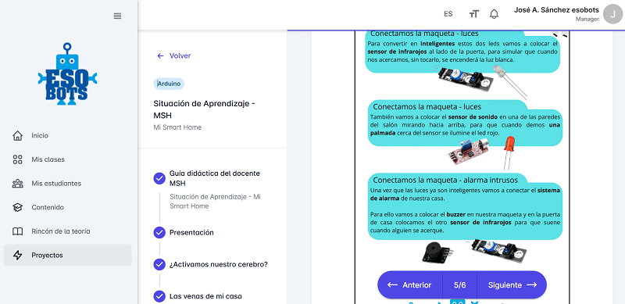Open Rincón de la teoría menu item

[67, 231]
